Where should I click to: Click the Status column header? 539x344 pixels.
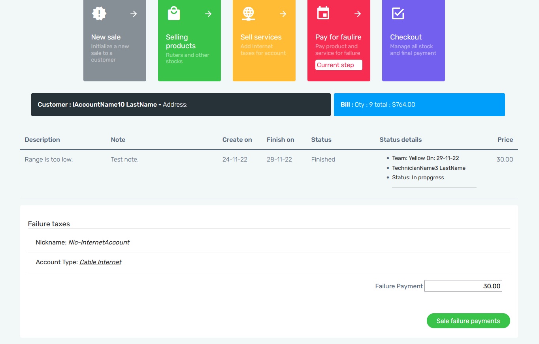pyautogui.click(x=321, y=139)
